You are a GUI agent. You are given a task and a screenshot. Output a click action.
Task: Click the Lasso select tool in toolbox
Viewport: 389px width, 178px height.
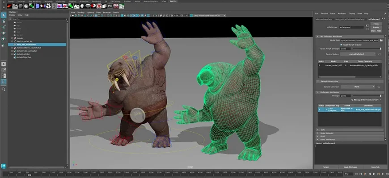click(4, 21)
